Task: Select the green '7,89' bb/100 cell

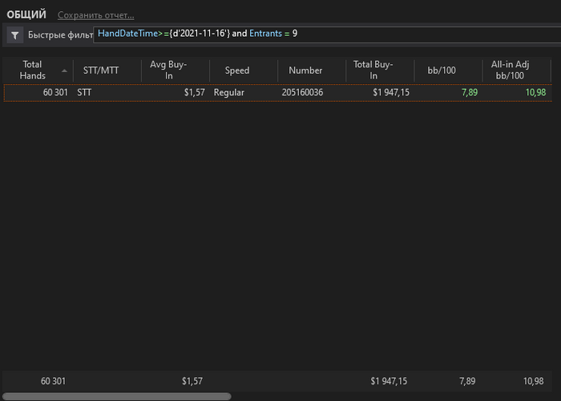Action: (470, 93)
